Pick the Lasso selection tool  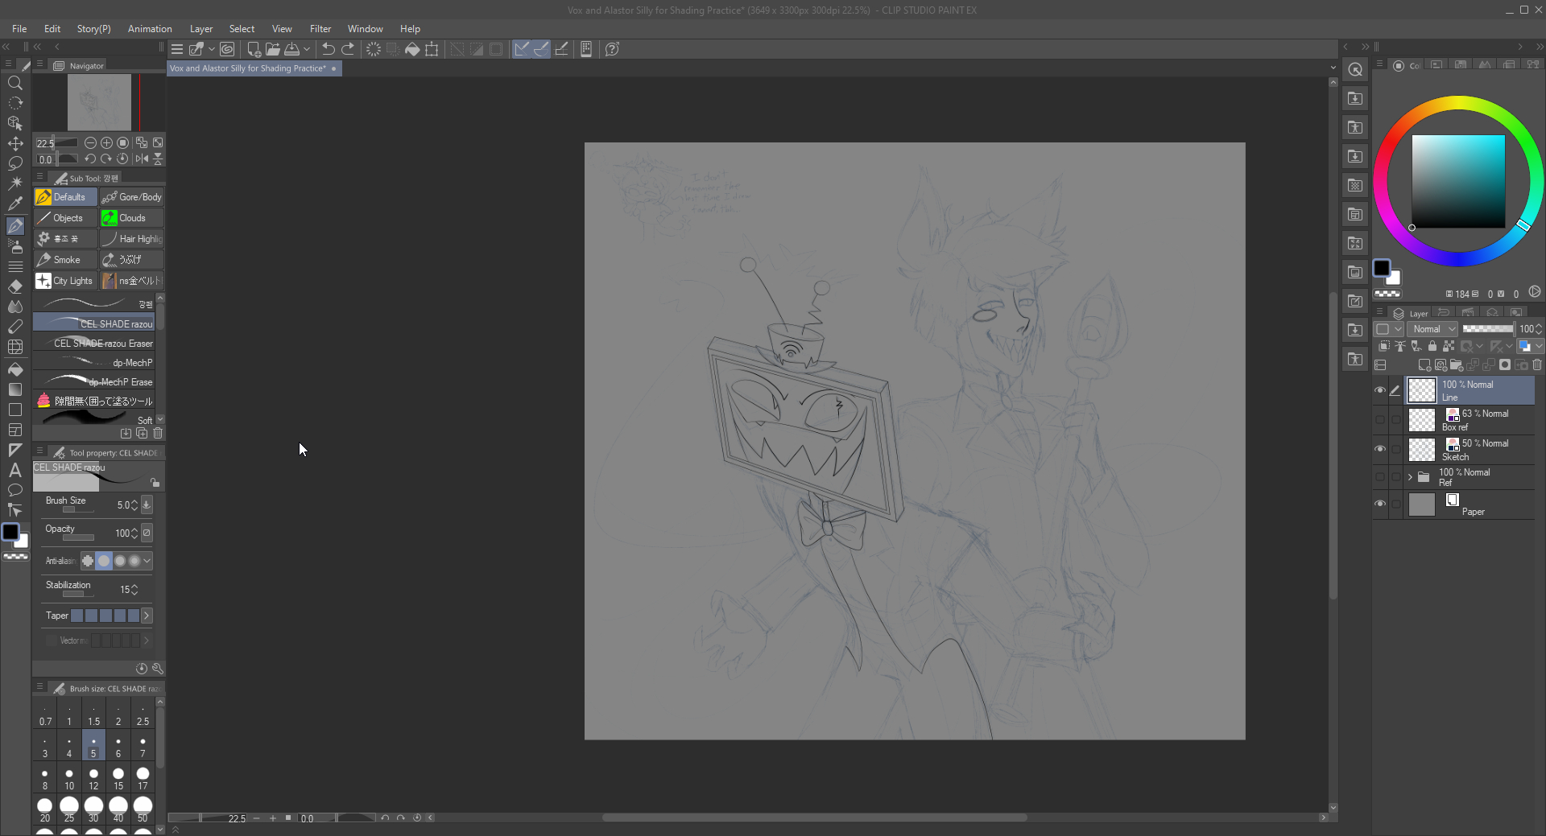coord(15,163)
